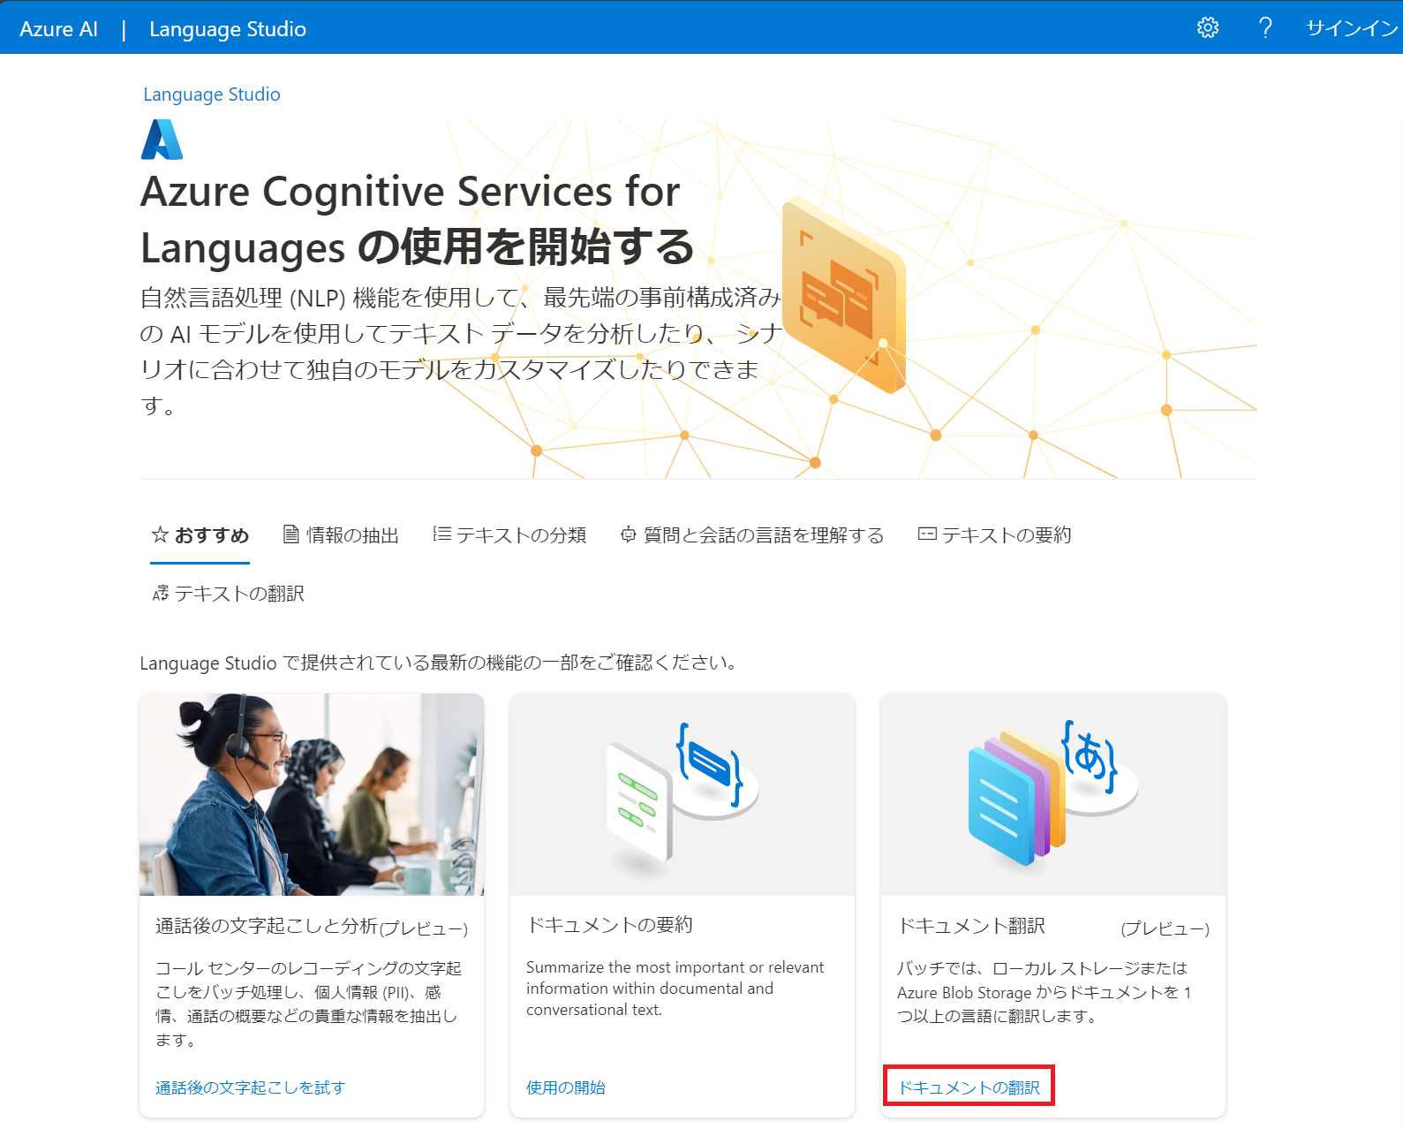This screenshot has height=1129, width=1403.
Task: Click the list icon beside テキストの分類
Action: coord(442,534)
